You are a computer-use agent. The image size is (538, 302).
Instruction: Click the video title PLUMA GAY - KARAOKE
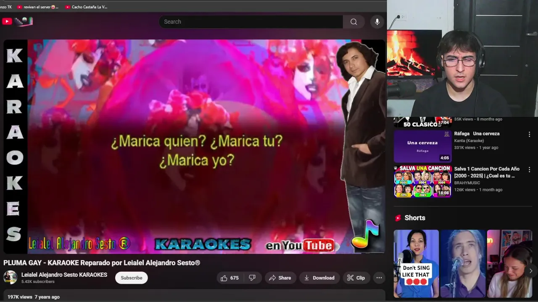(x=102, y=263)
